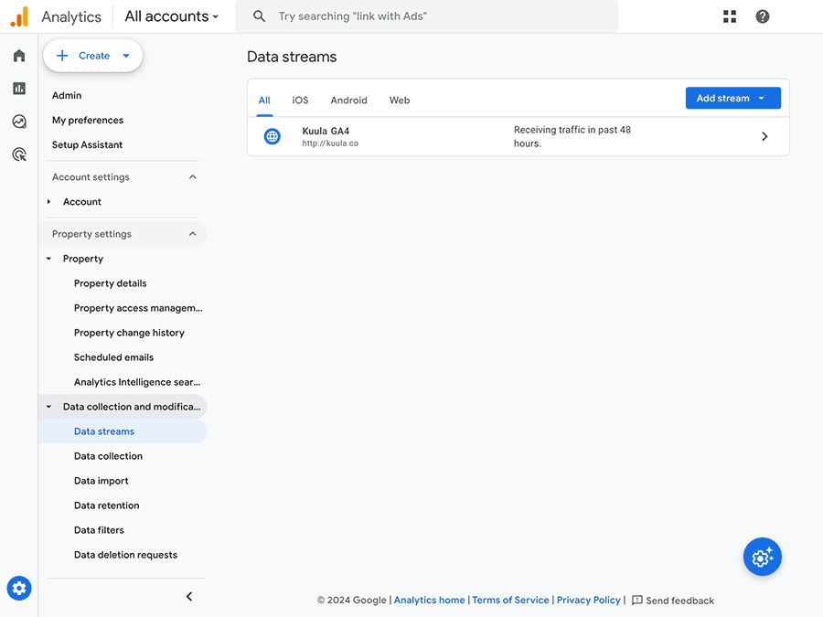Click the Privacy Policy link
The height and width of the screenshot is (617, 823).
point(588,600)
